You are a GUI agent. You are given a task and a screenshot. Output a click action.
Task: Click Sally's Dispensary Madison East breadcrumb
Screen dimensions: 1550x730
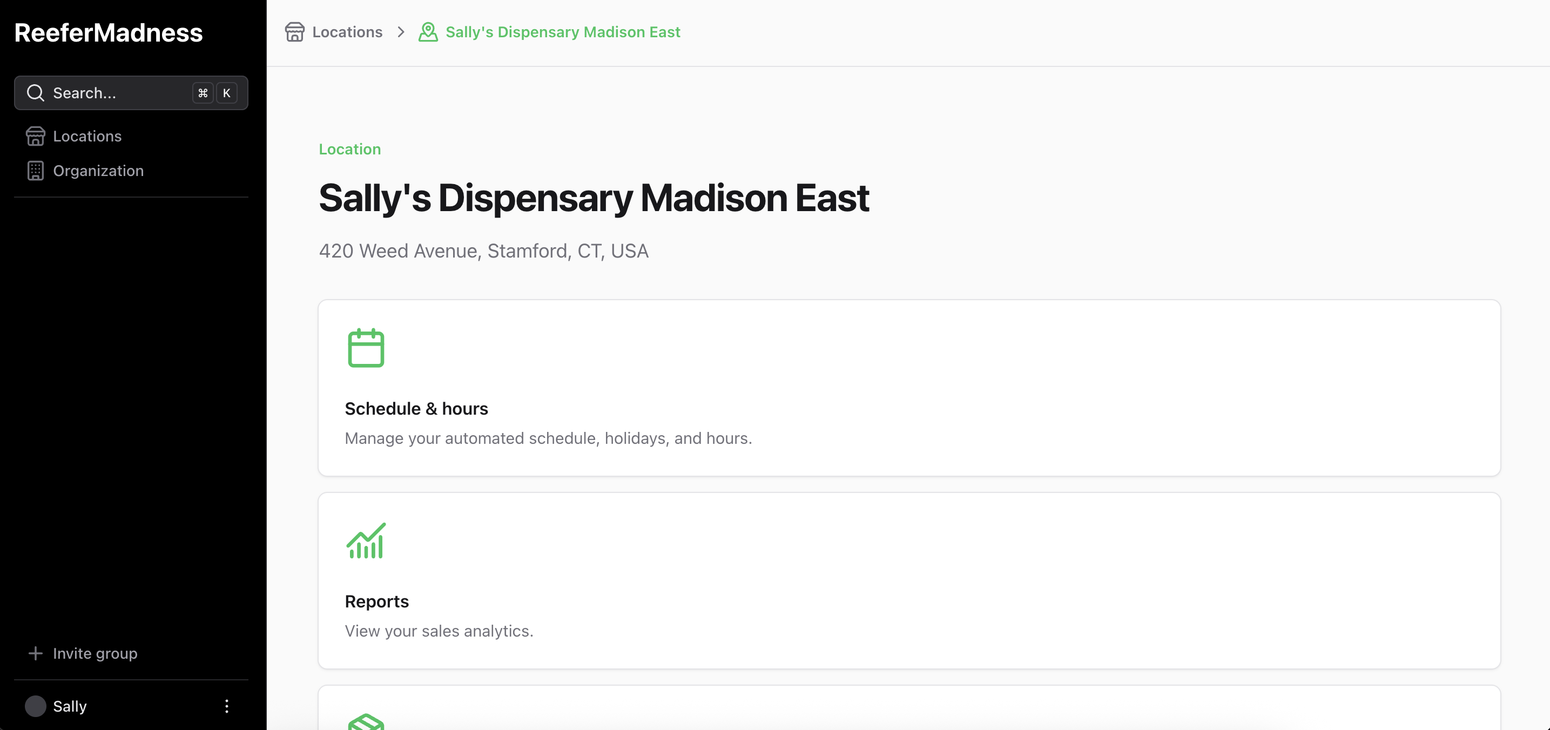[x=563, y=32]
